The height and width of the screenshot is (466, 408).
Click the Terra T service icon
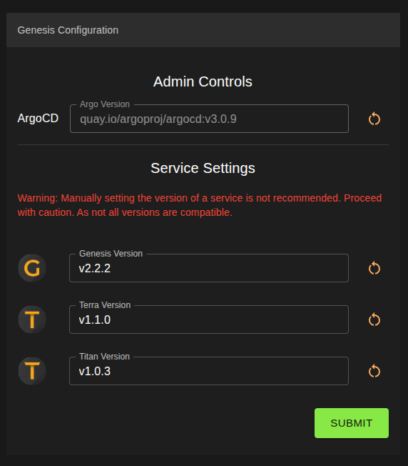click(x=32, y=319)
